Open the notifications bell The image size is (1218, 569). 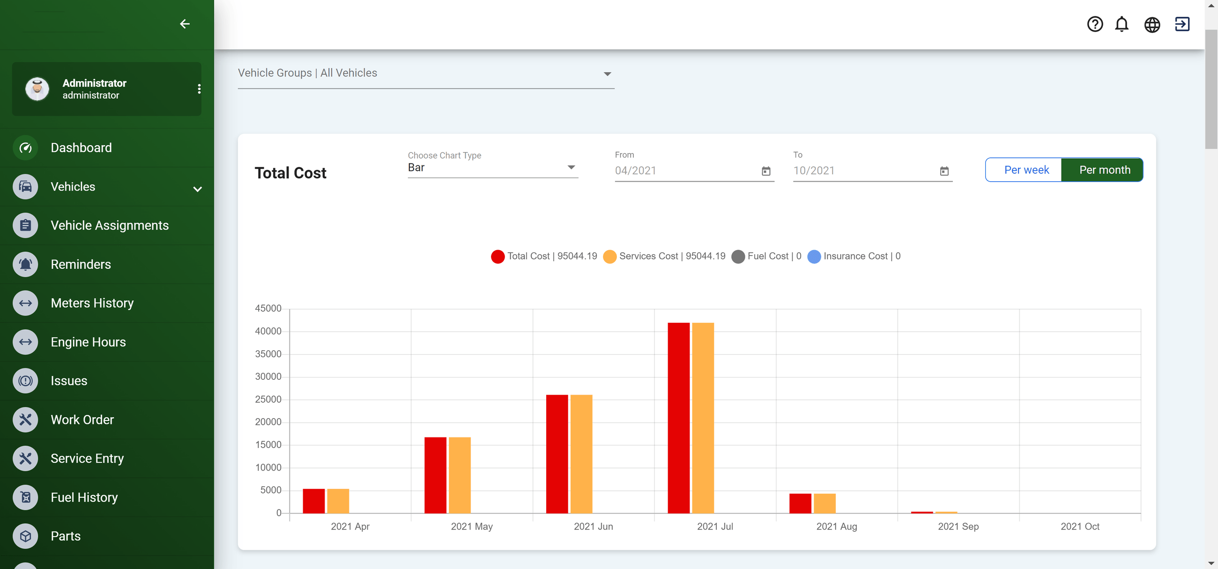coord(1121,24)
